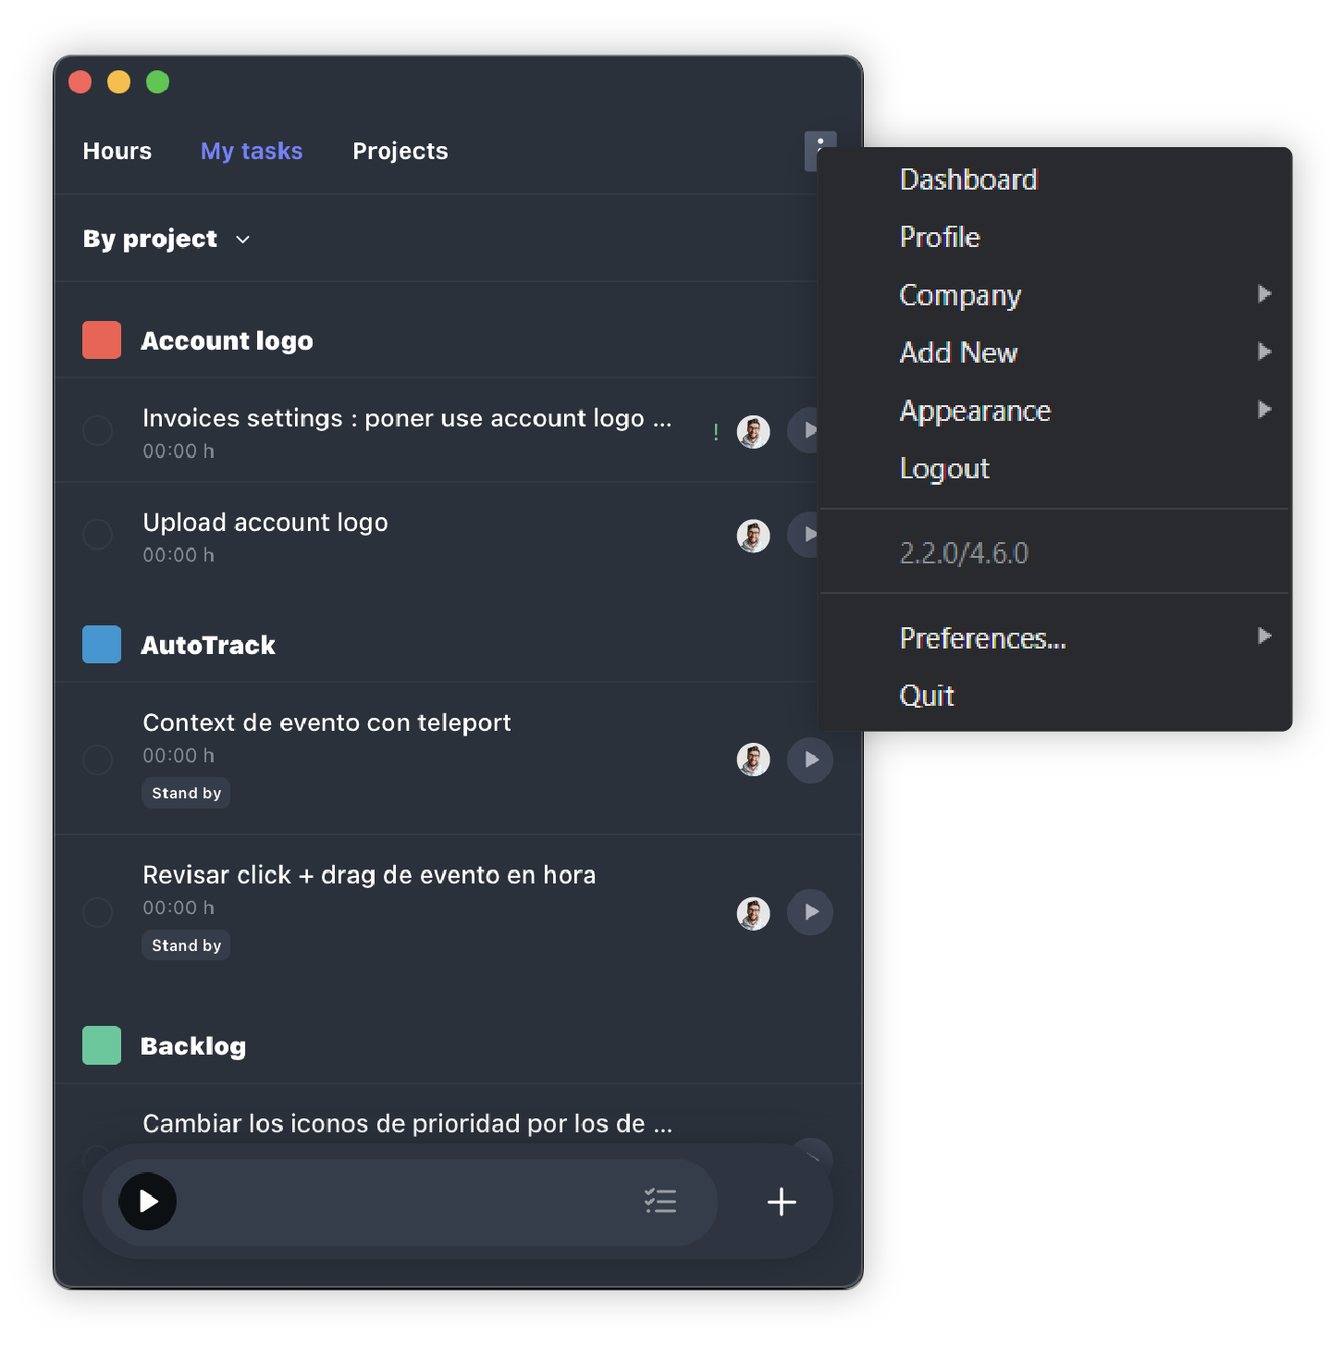Check off Context de evento con teleport
The height and width of the screenshot is (1346, 1330).
(97, 759)
